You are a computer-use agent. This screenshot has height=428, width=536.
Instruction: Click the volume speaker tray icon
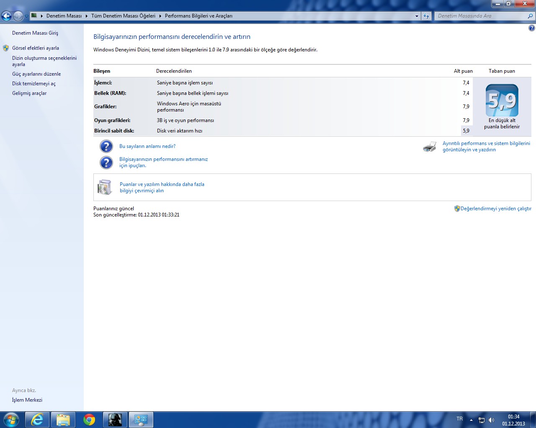coord(491,420)
